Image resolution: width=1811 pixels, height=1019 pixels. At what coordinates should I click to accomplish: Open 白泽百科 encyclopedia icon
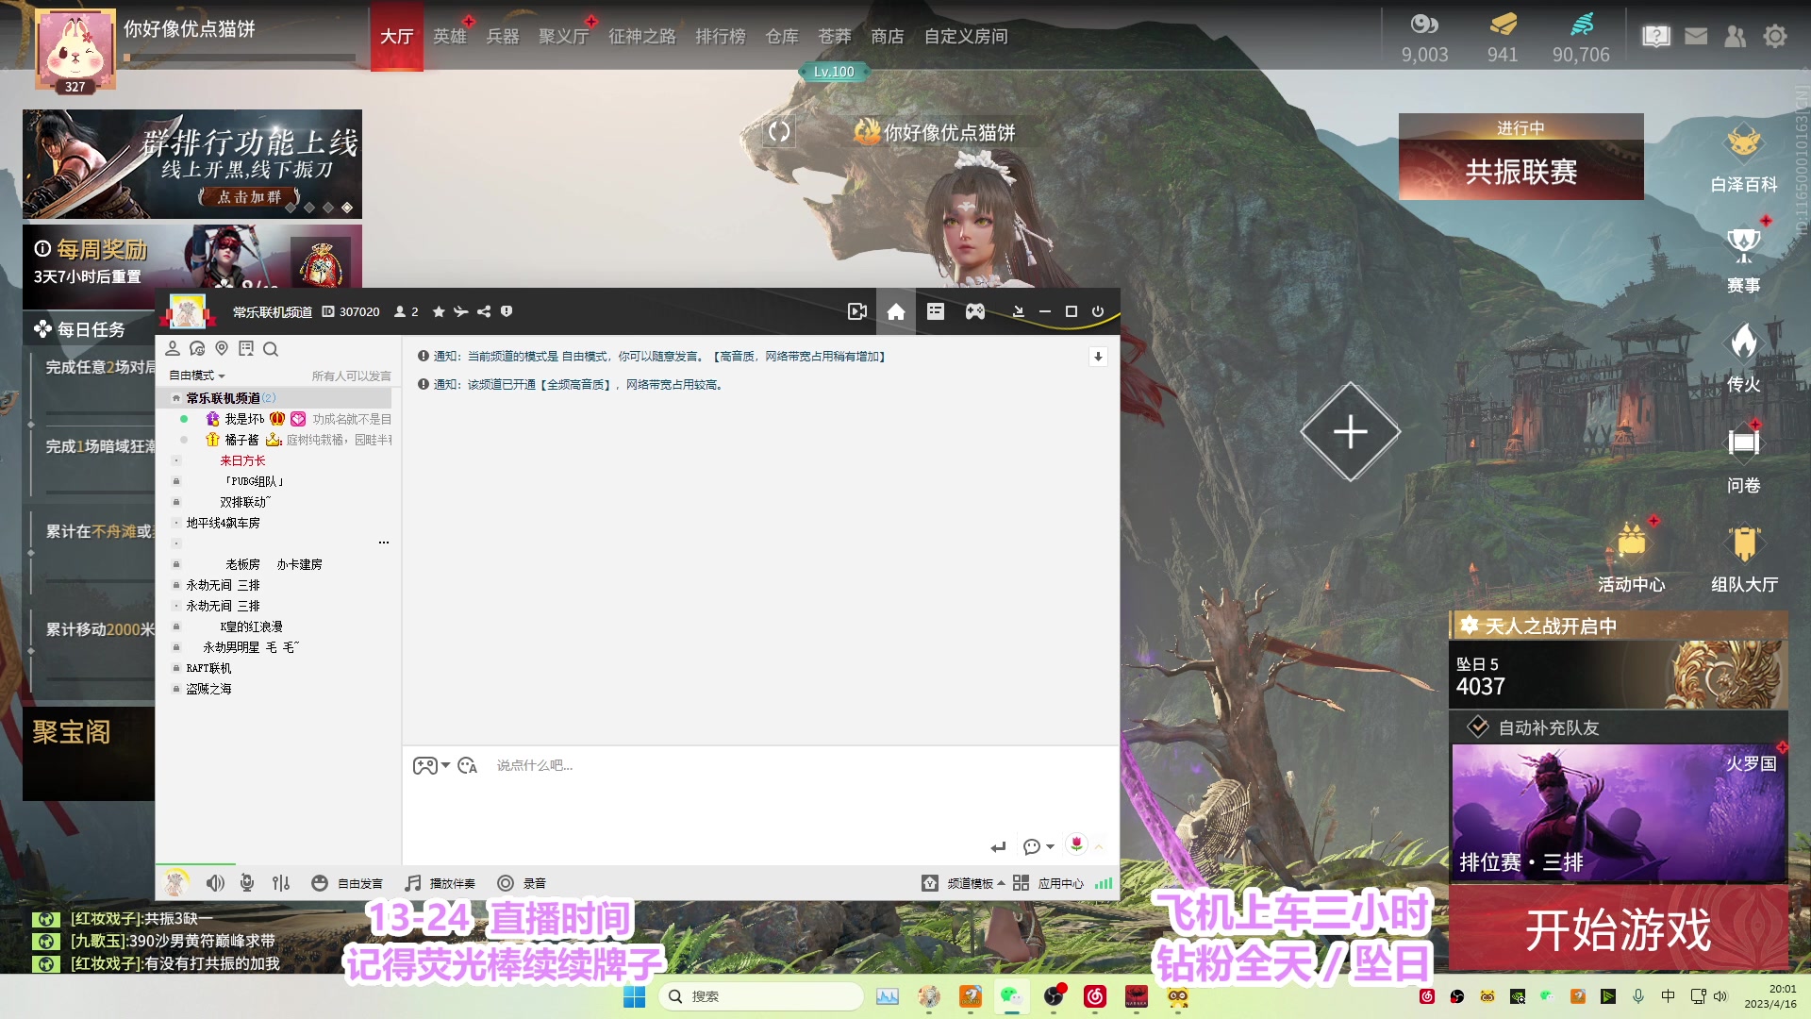click(1744, 159)
